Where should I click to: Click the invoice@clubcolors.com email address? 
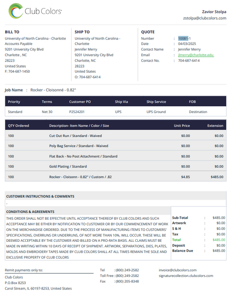178,270
